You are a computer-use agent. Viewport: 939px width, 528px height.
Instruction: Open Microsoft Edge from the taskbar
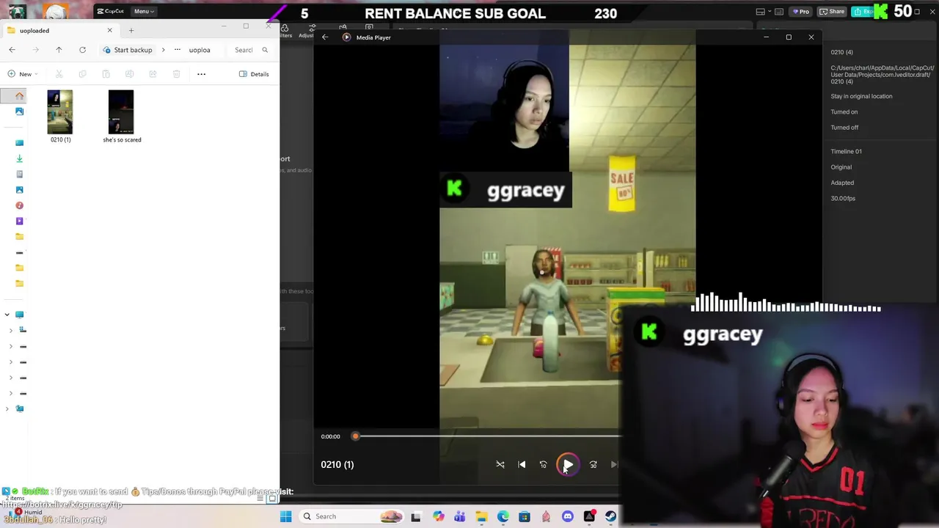click(x=503, y=516)
